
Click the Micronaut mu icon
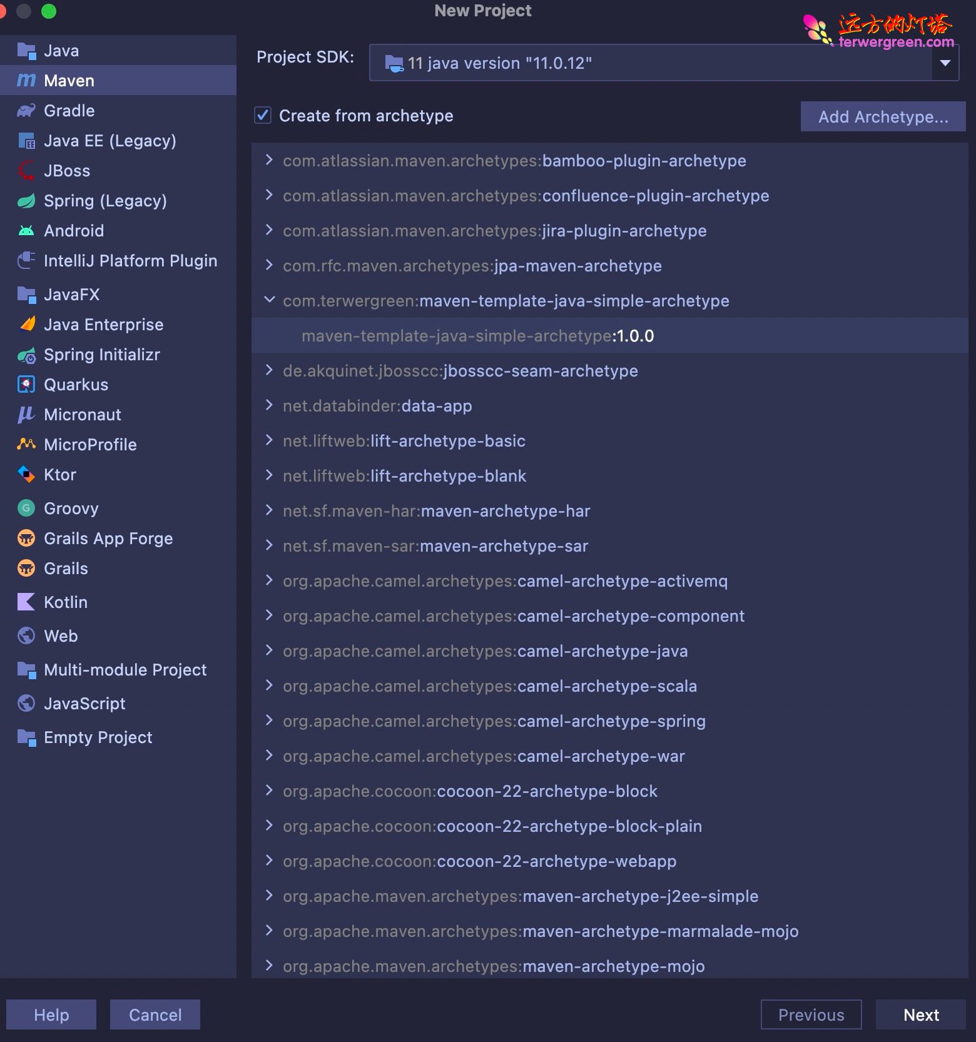click(26, 415)
